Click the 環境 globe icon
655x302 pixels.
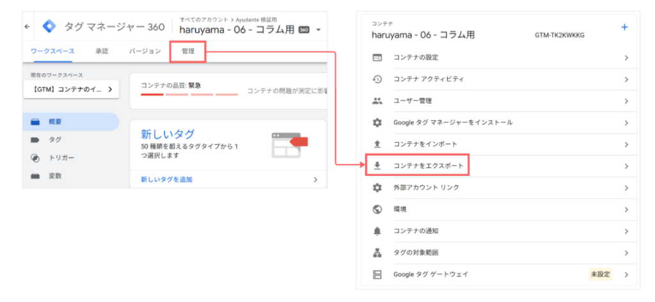(x=377, y=209)
